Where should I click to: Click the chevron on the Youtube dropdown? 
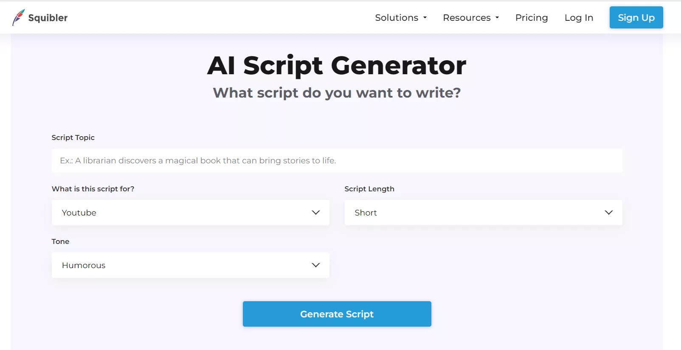pos(315,212)
